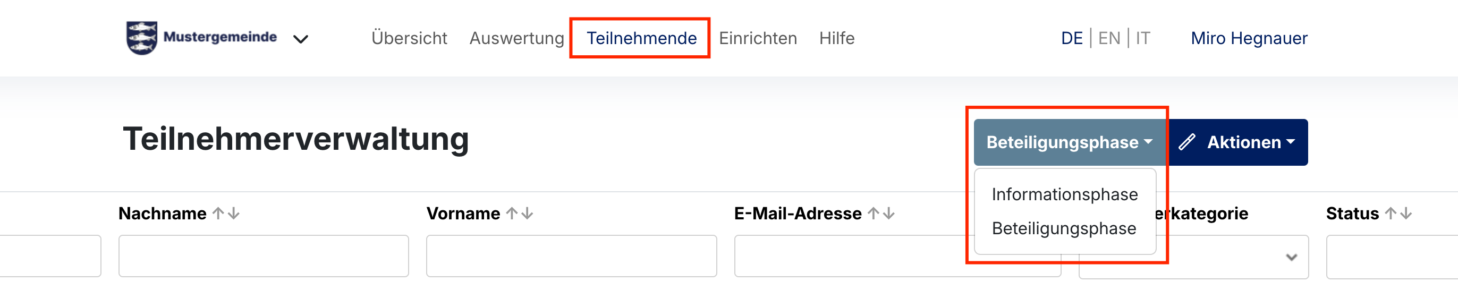Open the Hilfe page
1458x290 pixels.
[836, 38]
